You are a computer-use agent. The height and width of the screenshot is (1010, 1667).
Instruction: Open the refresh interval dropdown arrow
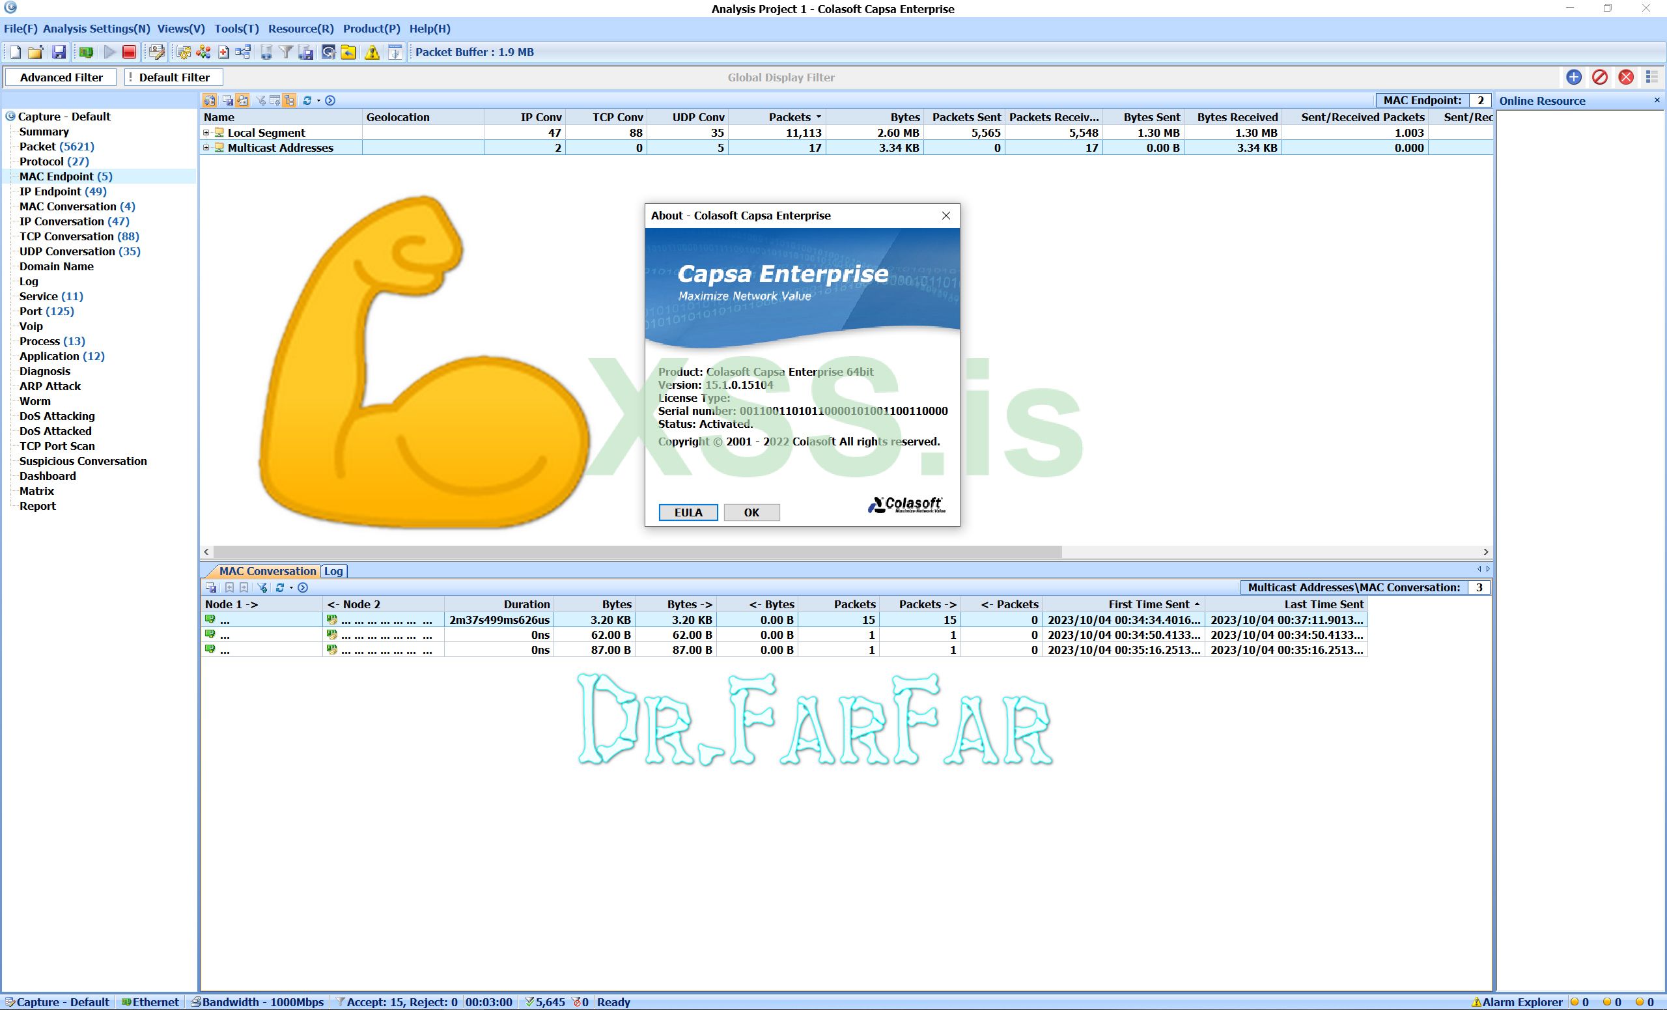[x=317, y=100]
